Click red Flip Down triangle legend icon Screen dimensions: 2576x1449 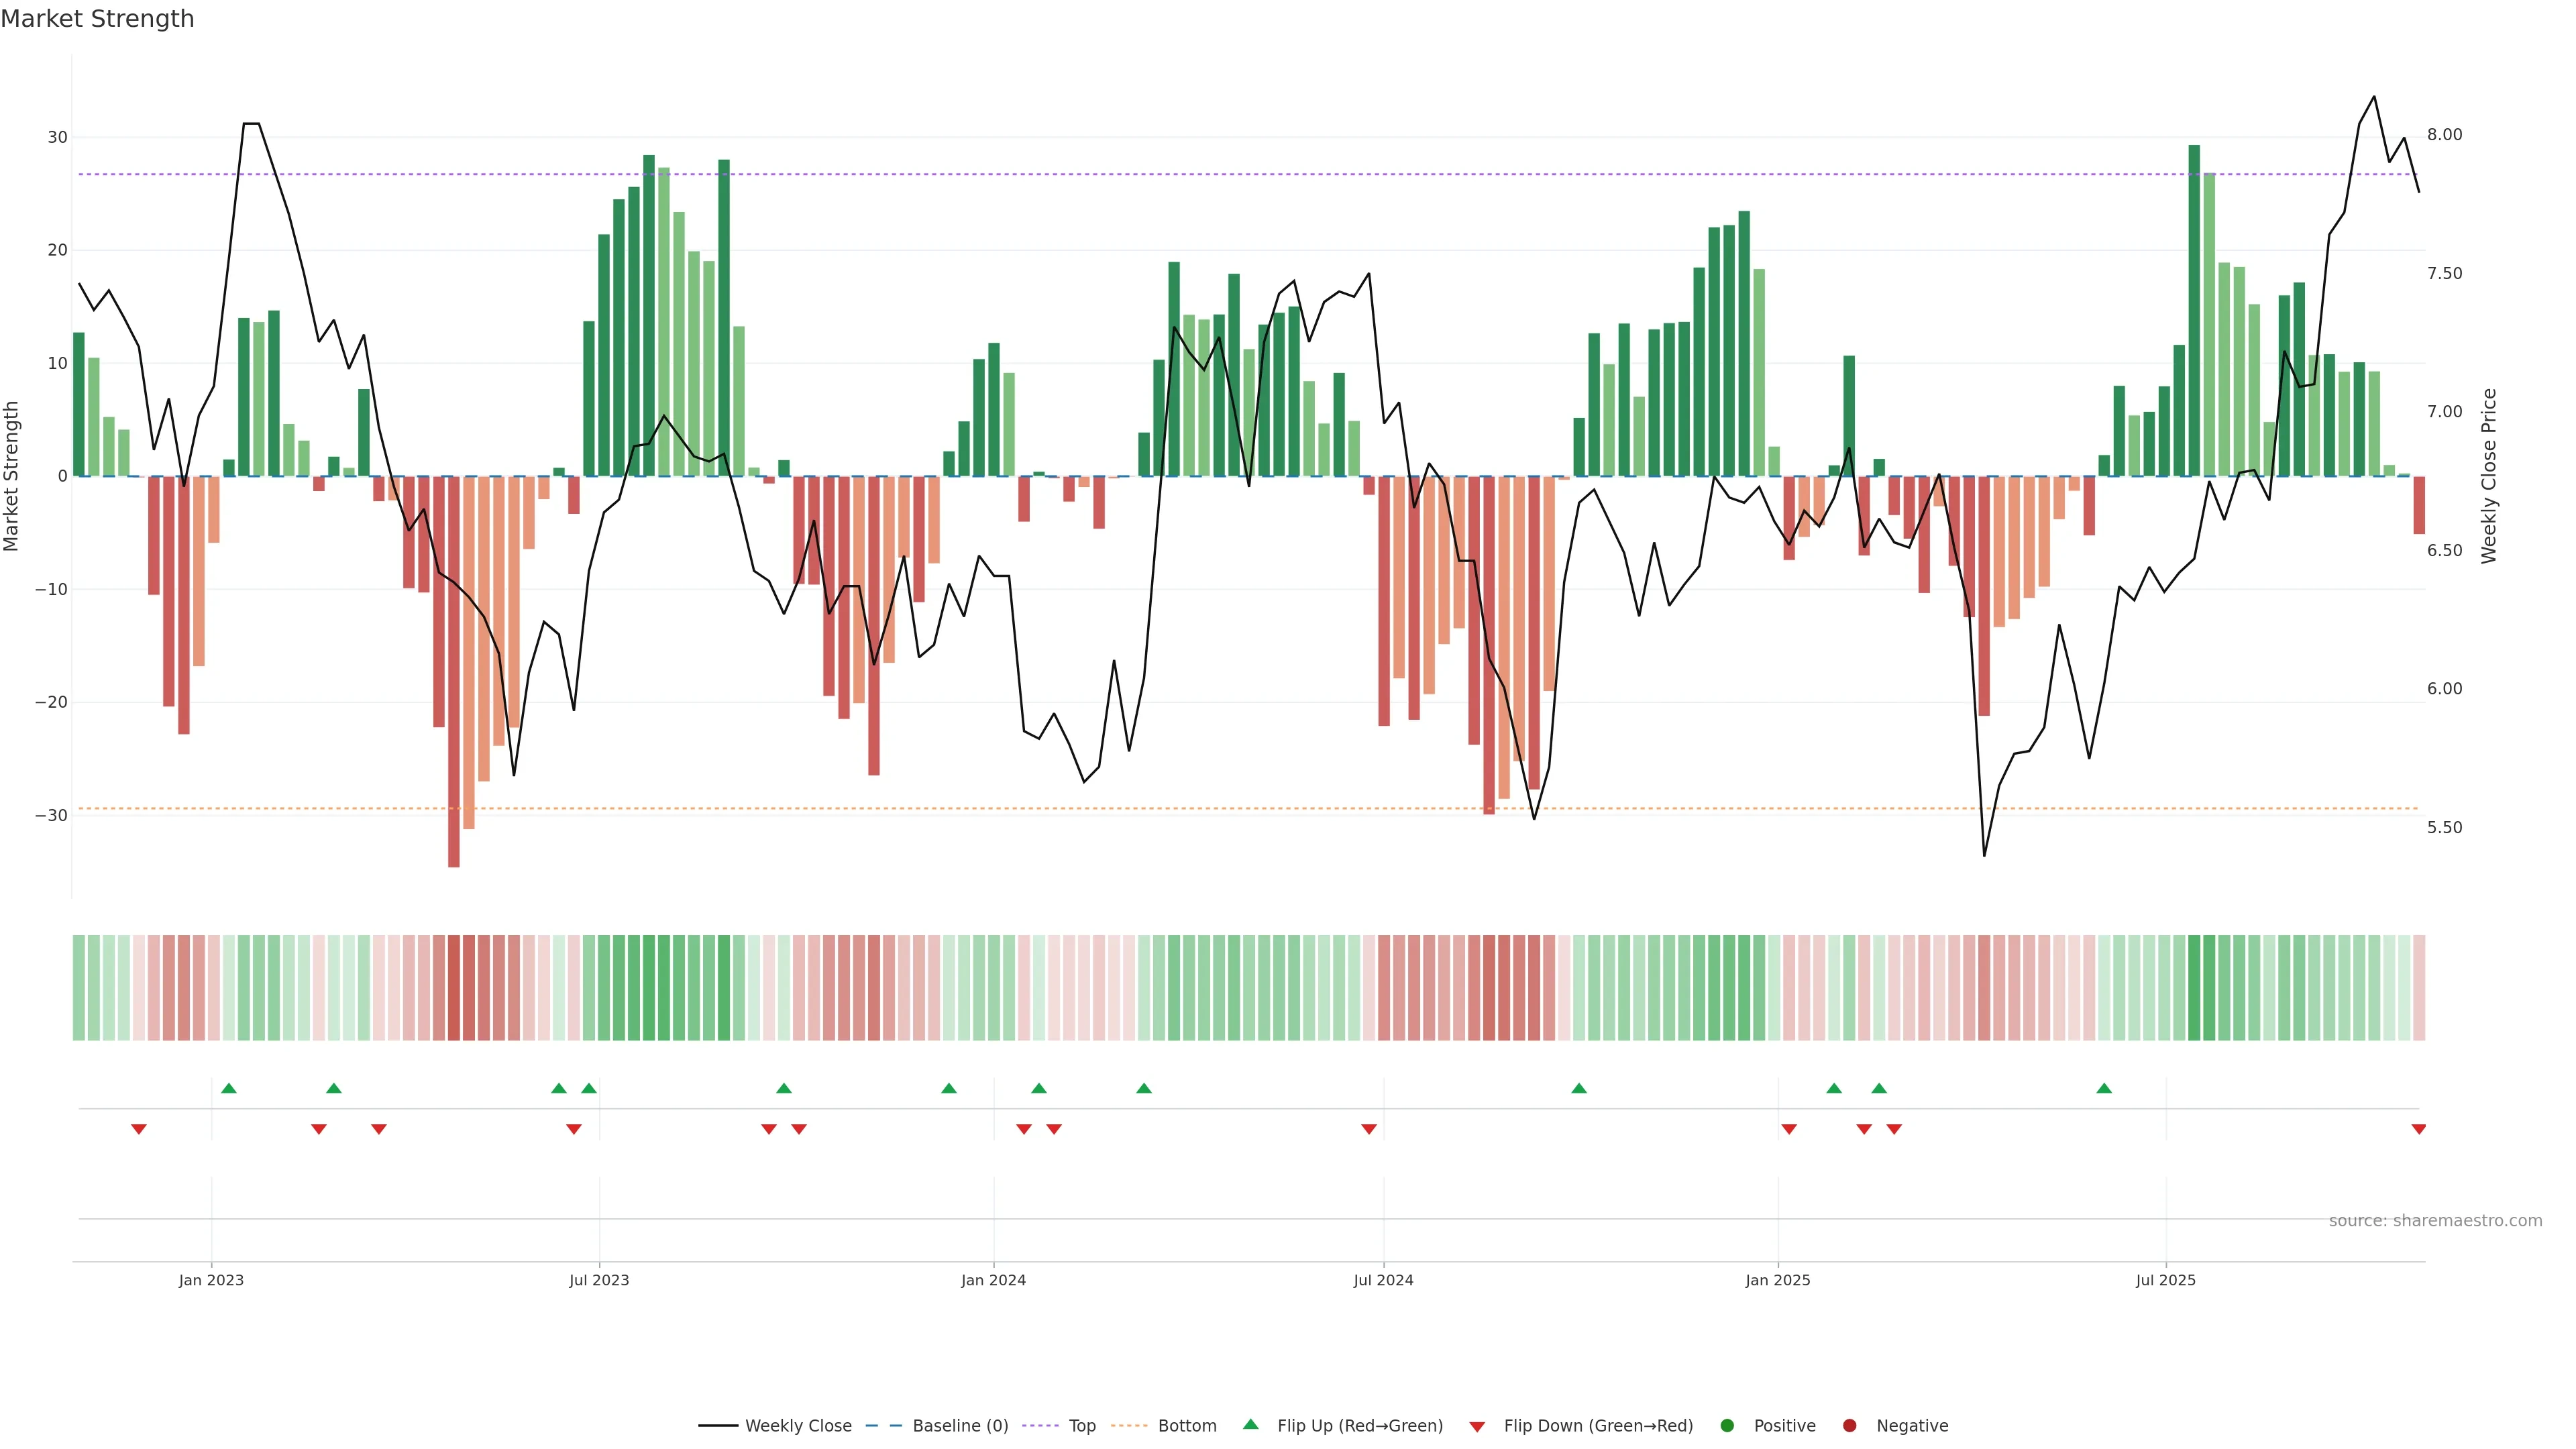(x=1477, y=1427)
